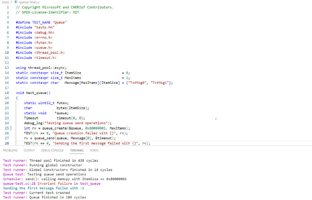
Task: Click the line number 28 gutter
Action: point(7,143)
